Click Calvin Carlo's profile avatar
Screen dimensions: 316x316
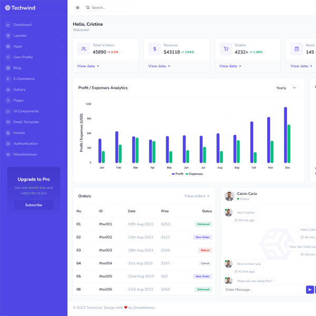click(229, 196)
